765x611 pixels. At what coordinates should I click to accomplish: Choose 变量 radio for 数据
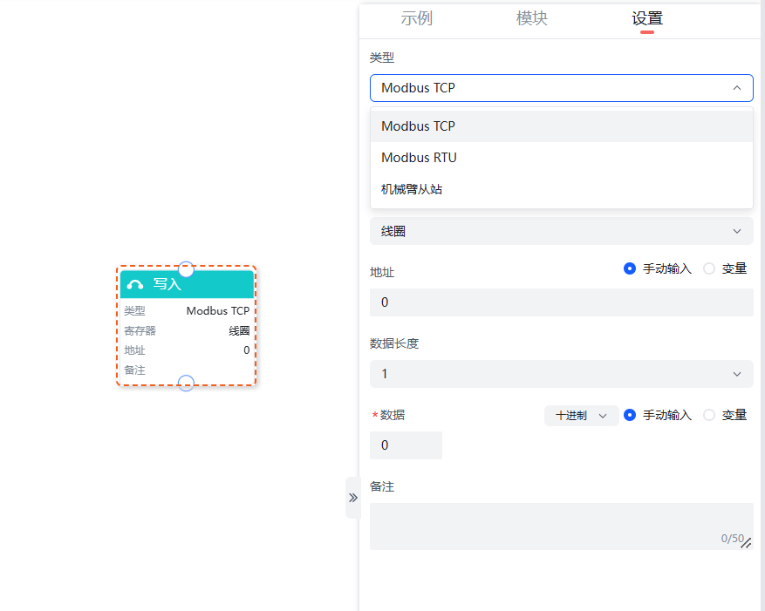coord(709,416)
